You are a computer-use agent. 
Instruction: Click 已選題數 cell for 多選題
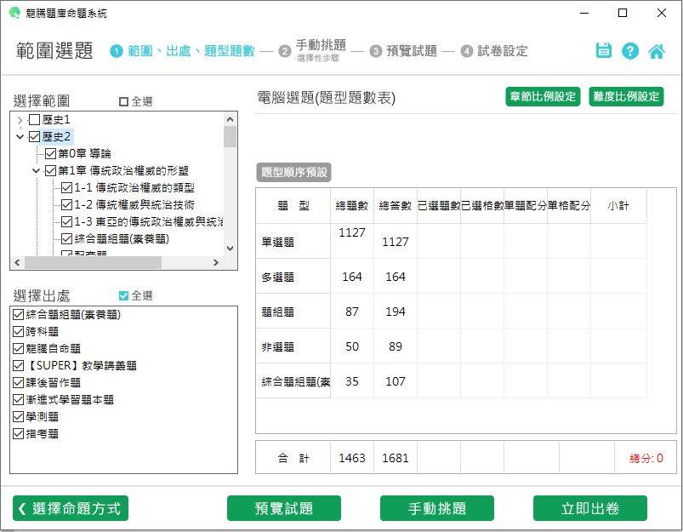[x=439, y=276]
